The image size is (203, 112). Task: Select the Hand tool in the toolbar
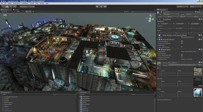pyautogui.click(x=3, y=6)
